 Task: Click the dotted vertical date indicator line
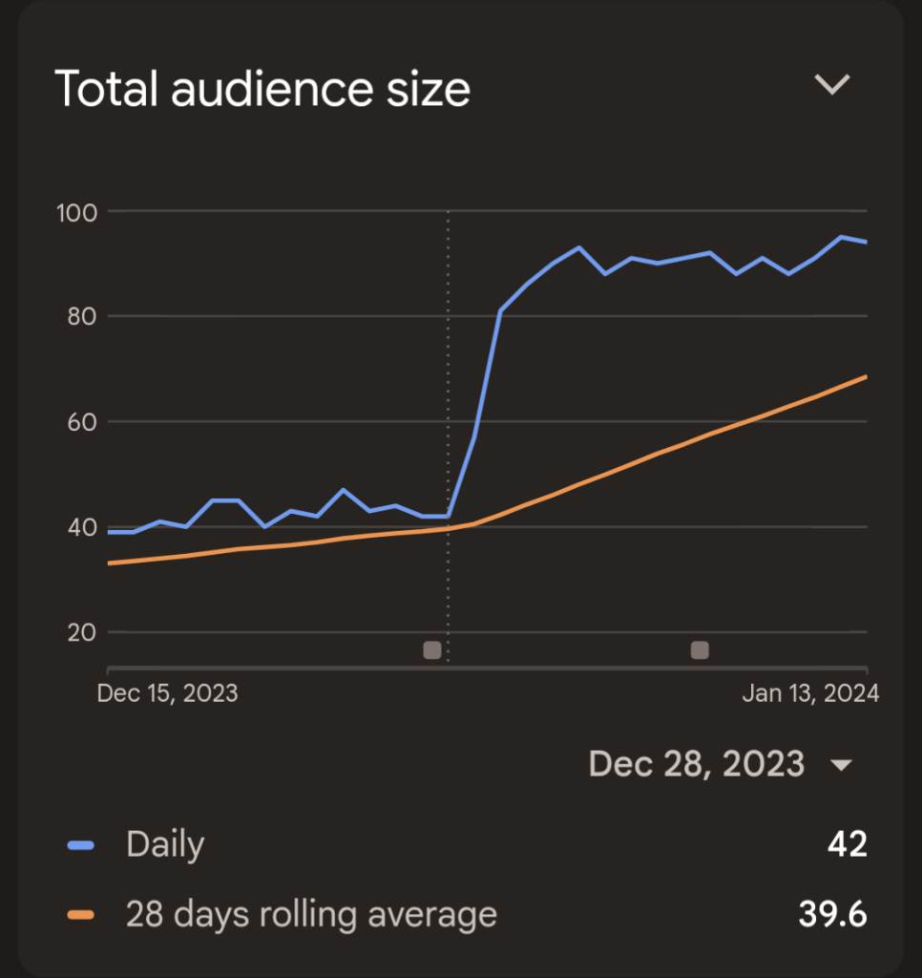click(x=448, y=382)
